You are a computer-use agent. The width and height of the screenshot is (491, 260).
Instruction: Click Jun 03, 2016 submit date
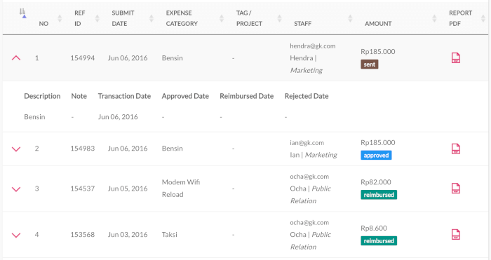pos(128,234)
